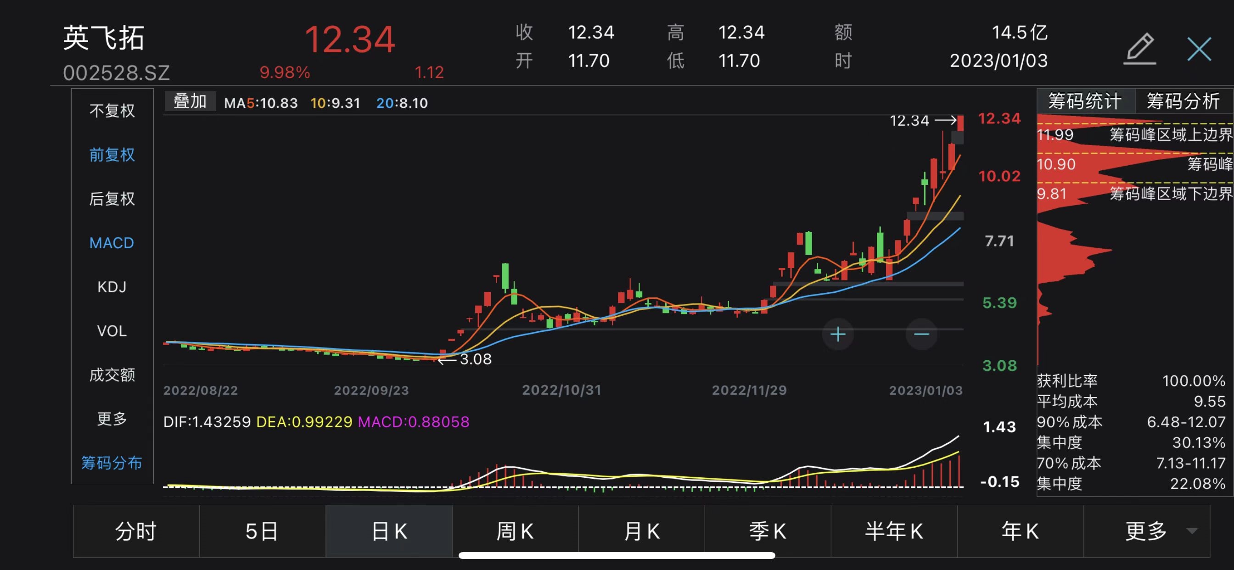This screenshot has width=1234, height=570.
Task: Select 成交额 turnover indicator
Action: pyautogui.click(x=112, y=375)
